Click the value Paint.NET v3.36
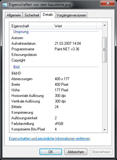The width and height of the screenshot is (117, 160). [67, 49]
